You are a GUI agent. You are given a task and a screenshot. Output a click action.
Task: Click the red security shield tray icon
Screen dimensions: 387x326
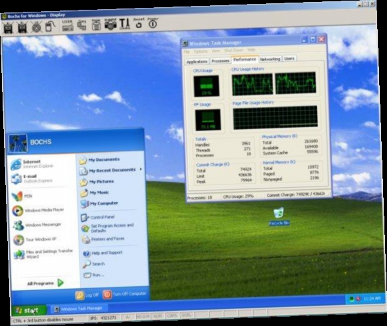(x=358, y=299)
